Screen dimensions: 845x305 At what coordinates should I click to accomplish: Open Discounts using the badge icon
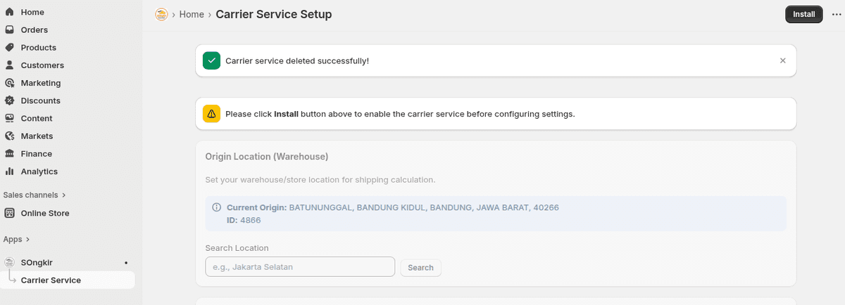[x=9, y=100]
